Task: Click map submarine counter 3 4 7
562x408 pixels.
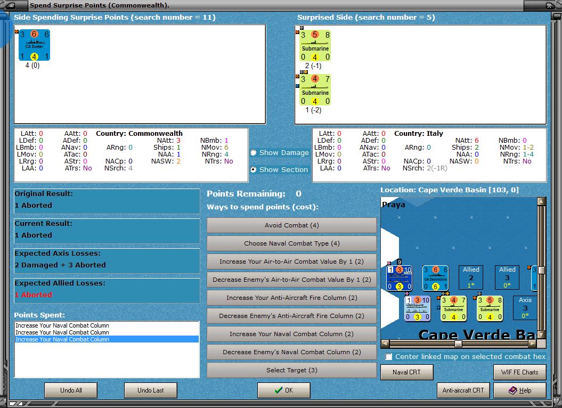Action: pyautogui.click(x=453, y=308)
